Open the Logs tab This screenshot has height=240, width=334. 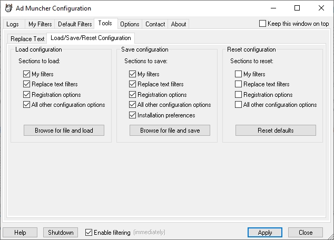[x=13, y=24]
